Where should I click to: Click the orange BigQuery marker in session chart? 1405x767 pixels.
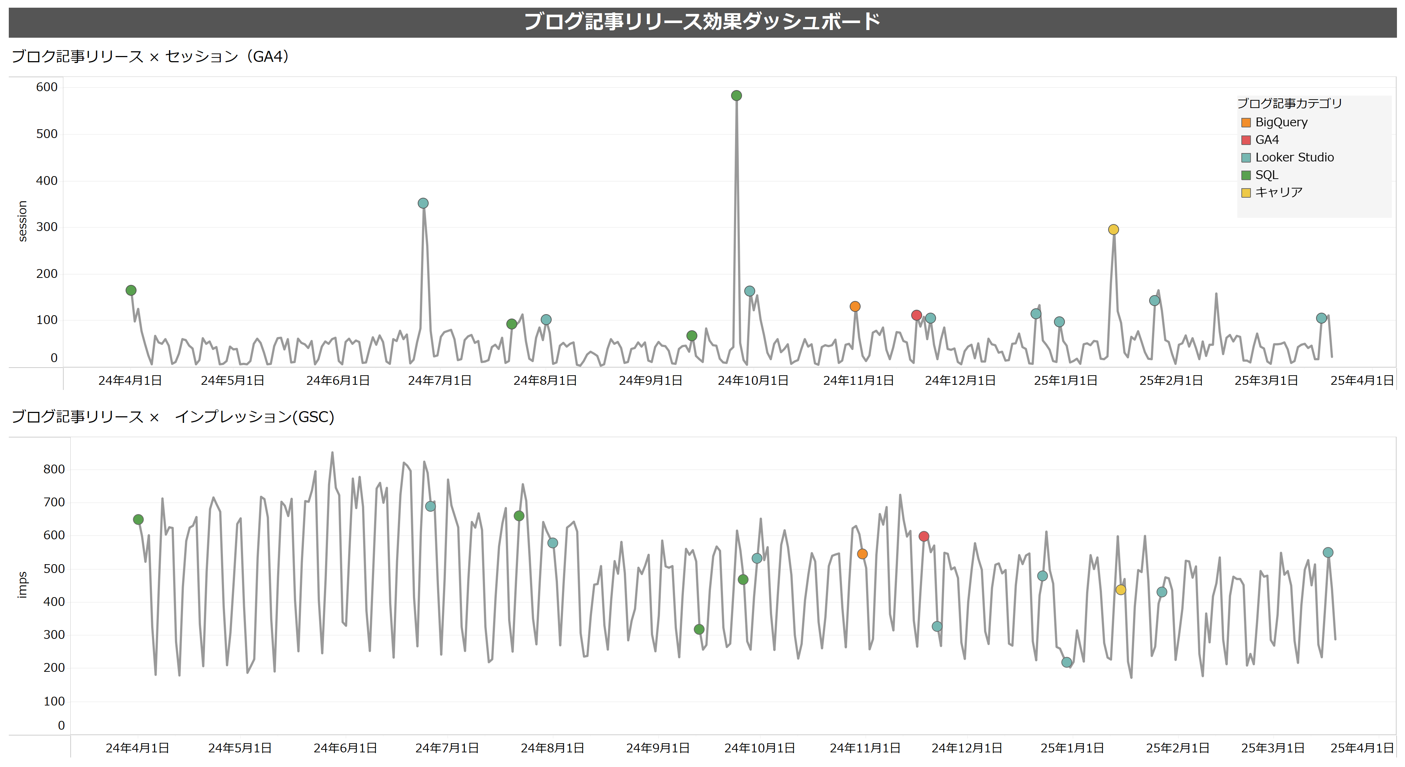click(x=855, y=306)
